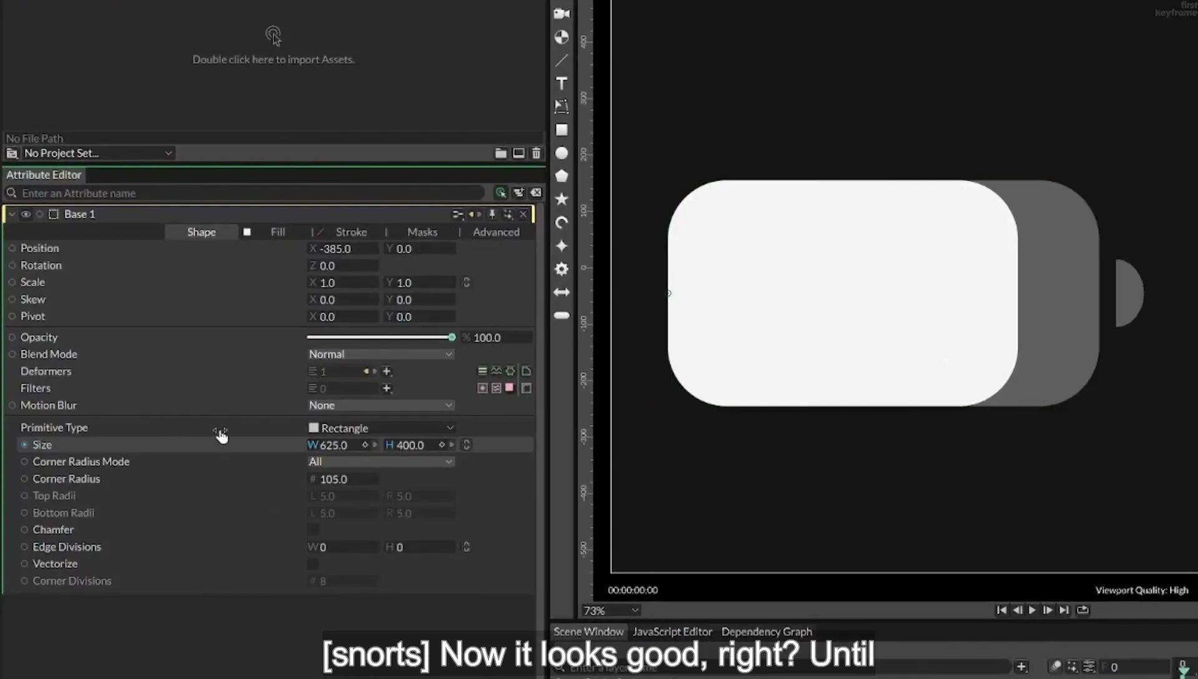Switch to the Stroke tab

(351, 232)
